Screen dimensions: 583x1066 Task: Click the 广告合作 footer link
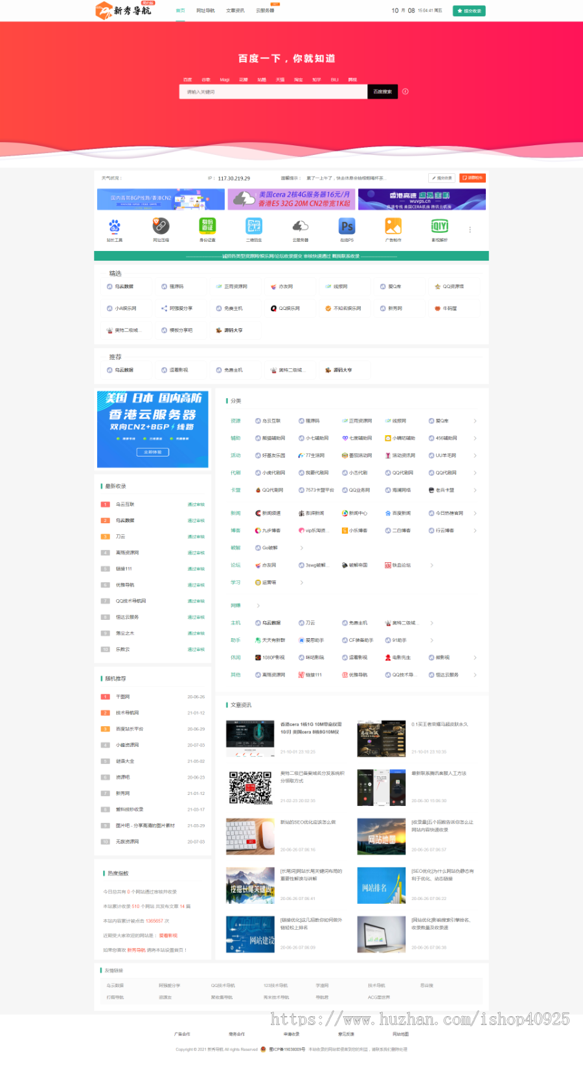click(x=182, y=1034)
